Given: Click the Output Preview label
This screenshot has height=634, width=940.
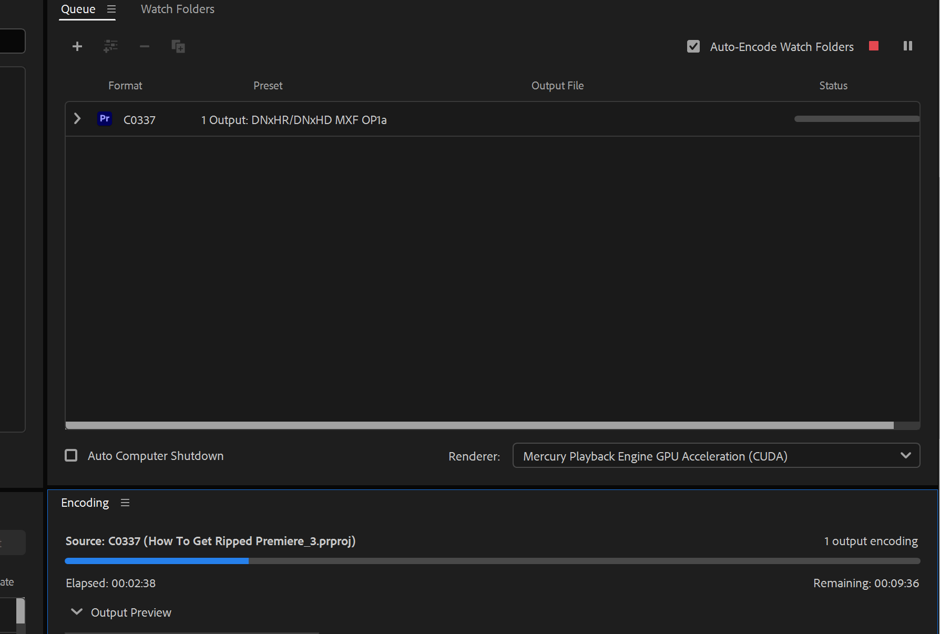Looking at the screenshot, I should tap(131, 612).
